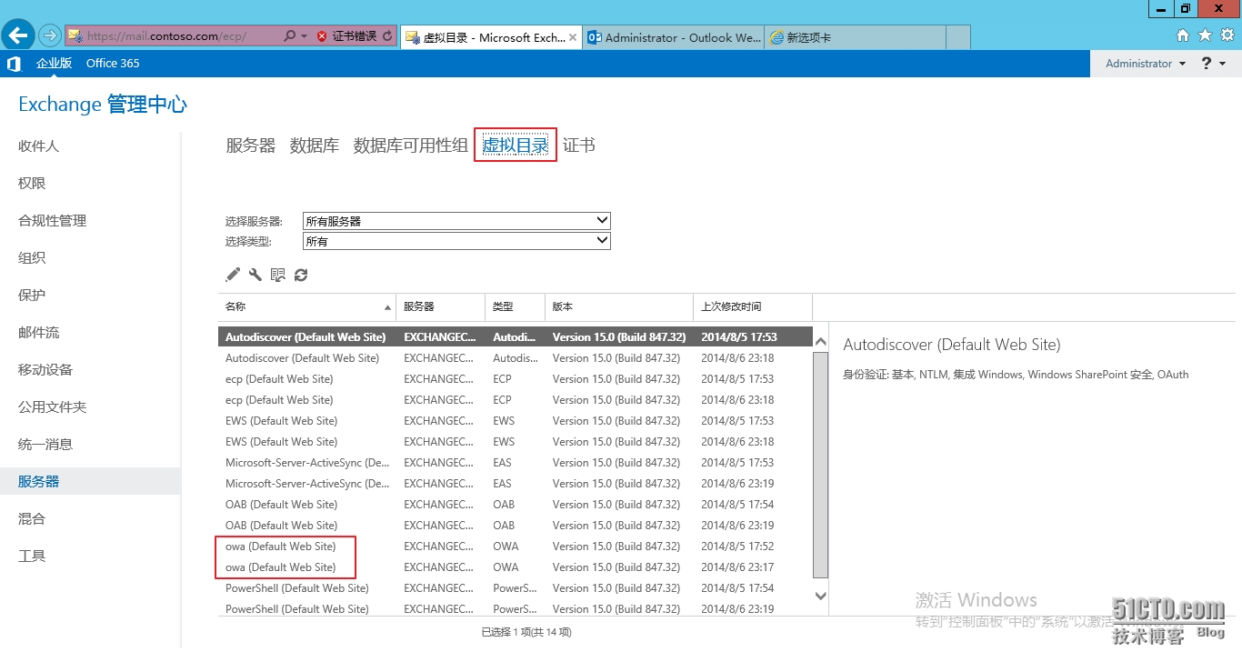Open the Office 365 link

[112, 63]
